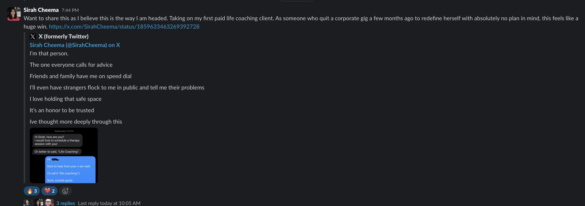Image resolution: width=585 pixels, height=206 pixels.
Task: Click the X logo icon in link preview
Action: 33,37
